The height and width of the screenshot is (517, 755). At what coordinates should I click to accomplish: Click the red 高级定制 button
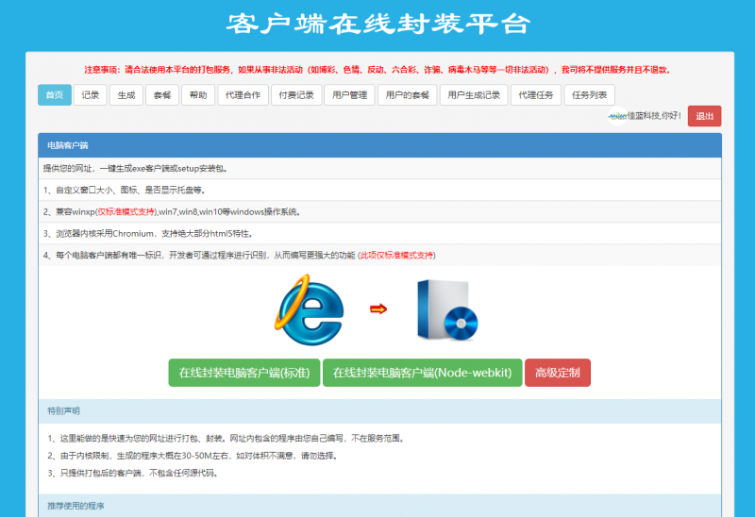pos(558,373)
